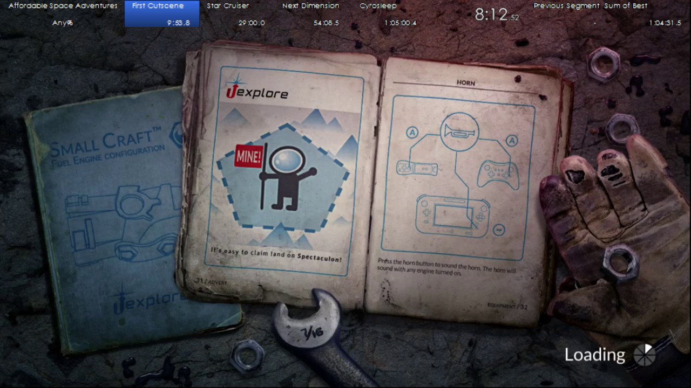Click the circled A button beside the Wii Remote
The image size is (691, 388).
pyautogui.click(x=412, y=133)
